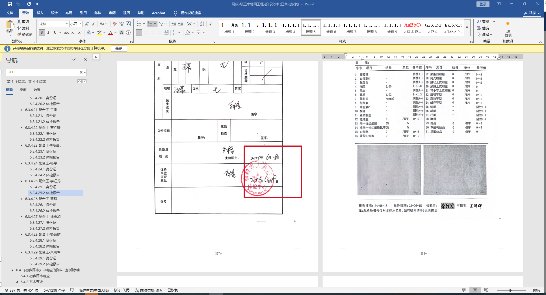Click the Save icon in the title bar
The image size is (546, 295).
10,4
